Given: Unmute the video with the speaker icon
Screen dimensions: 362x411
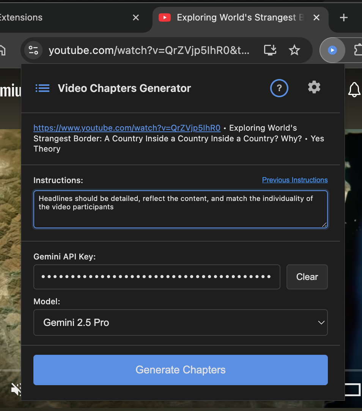Looking at the screenshot, I should (x=16, y=389).
